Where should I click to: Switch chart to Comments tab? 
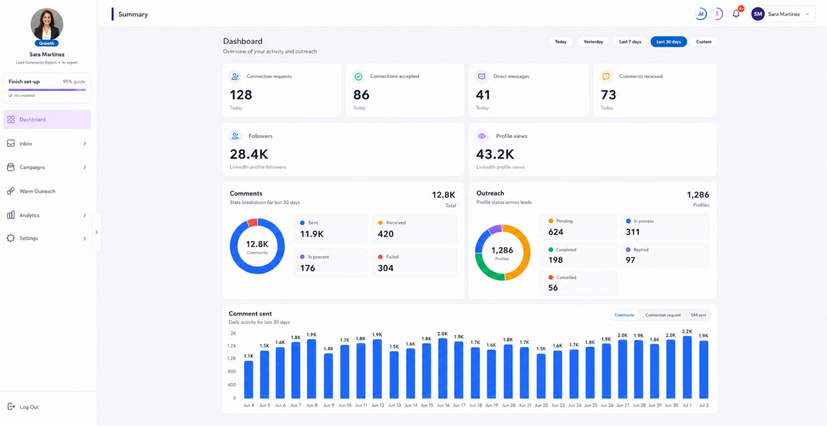point(624,315)
